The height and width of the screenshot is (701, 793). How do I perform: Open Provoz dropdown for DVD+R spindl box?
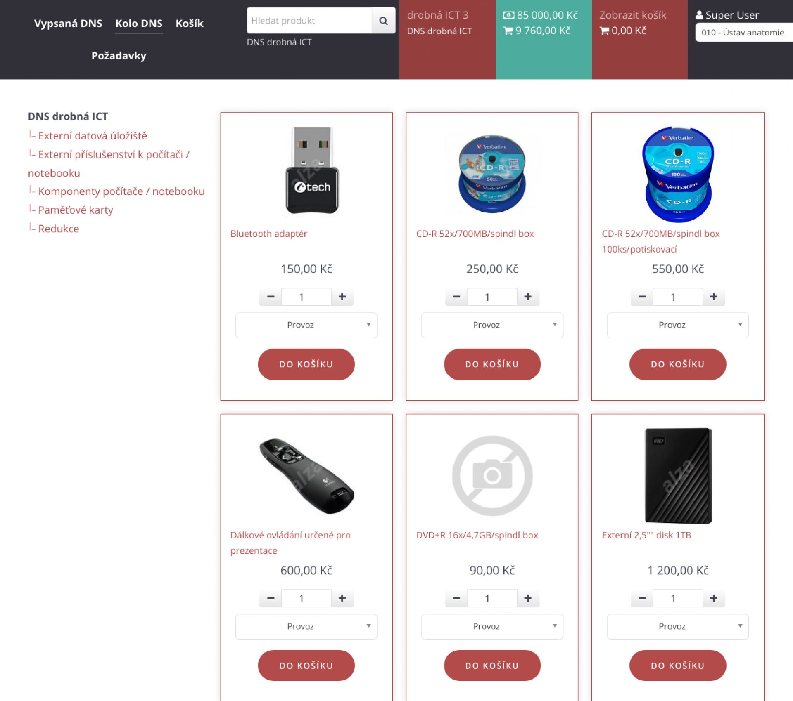point(492,626)
